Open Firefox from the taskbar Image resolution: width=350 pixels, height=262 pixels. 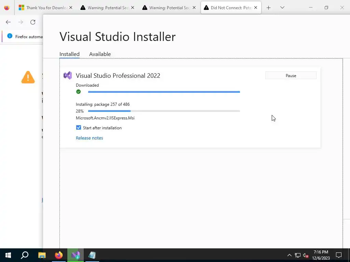[x=59, y=255]
